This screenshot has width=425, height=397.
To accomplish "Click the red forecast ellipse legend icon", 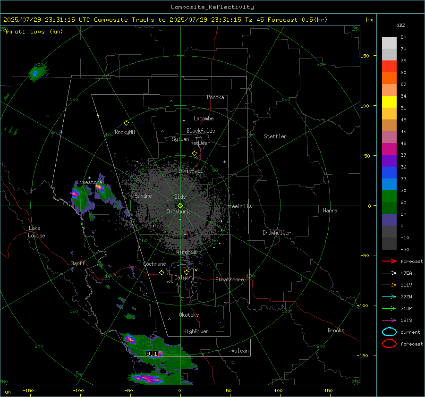I will (389, 344).
